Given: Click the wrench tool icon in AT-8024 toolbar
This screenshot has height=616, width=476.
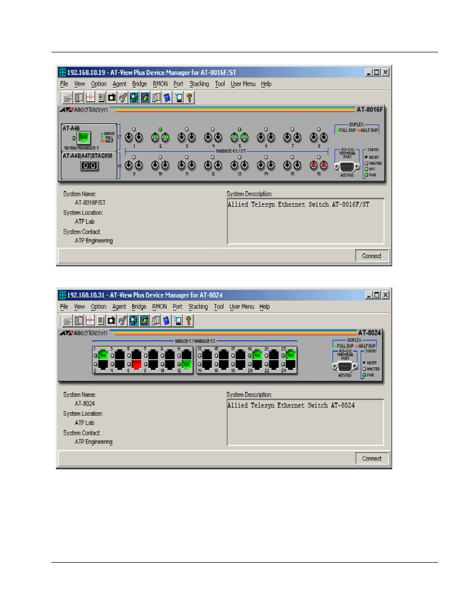Looking at the screenshot, I should click(122, 321).
